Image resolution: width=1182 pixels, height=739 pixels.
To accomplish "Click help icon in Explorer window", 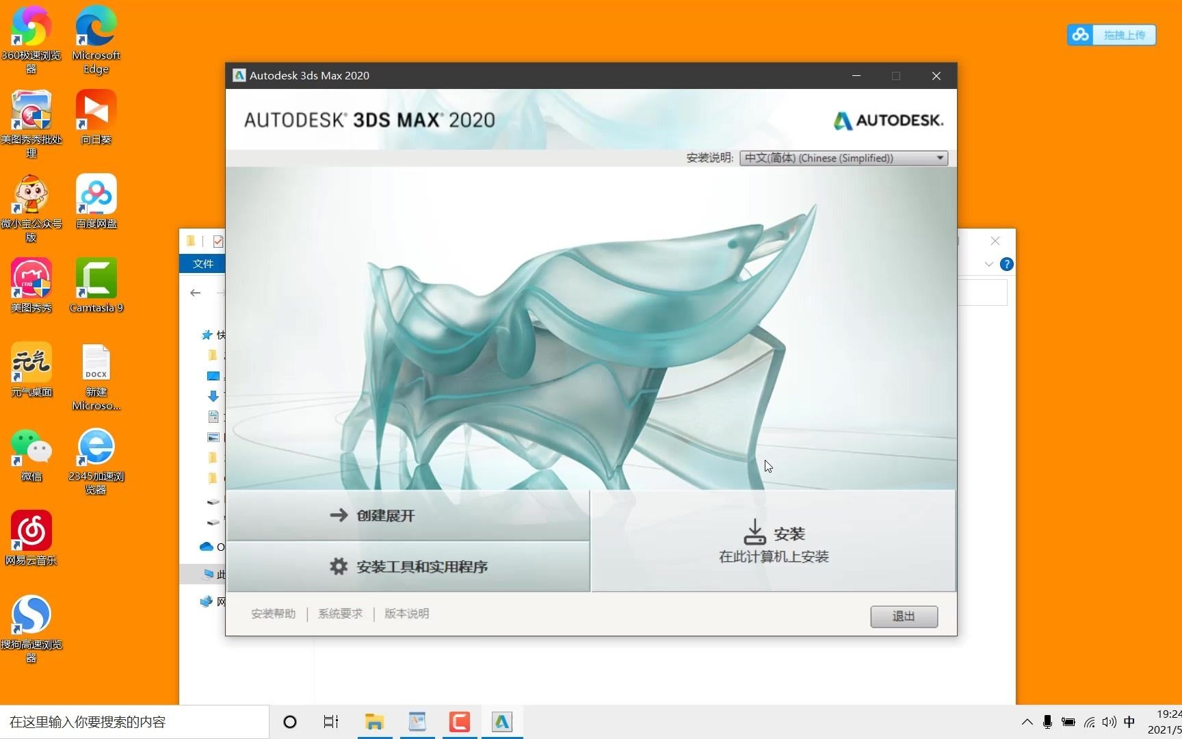I will (x=1006, y=264).
